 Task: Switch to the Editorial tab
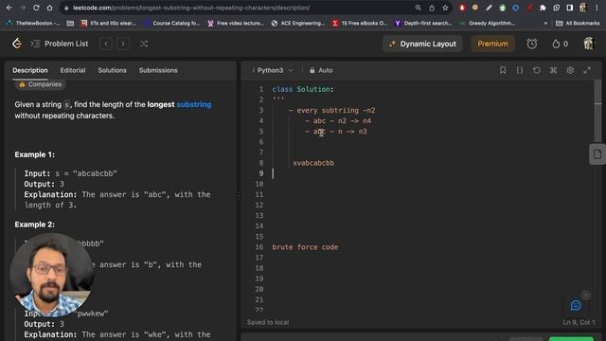pos(73,70)
